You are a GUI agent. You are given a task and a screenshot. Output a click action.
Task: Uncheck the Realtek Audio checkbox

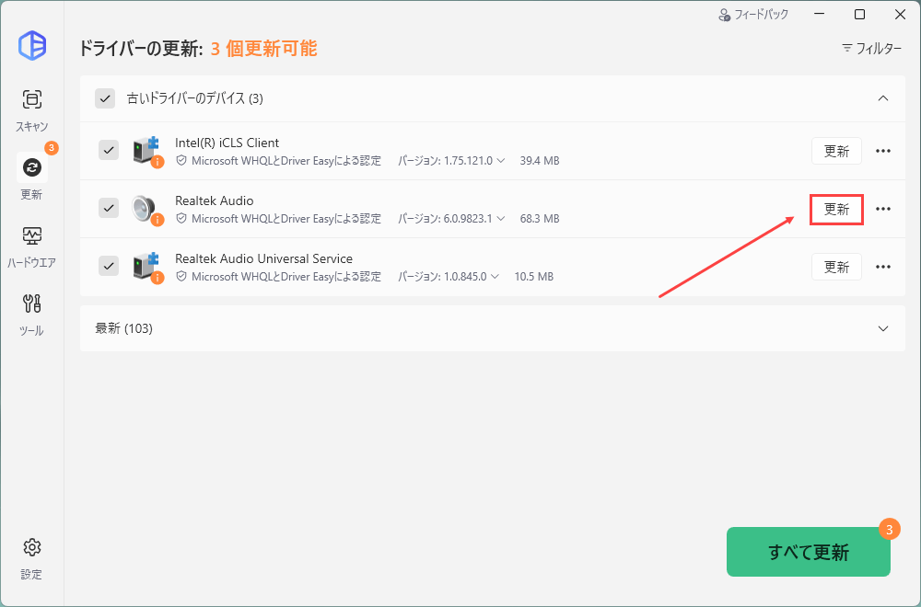109,208
